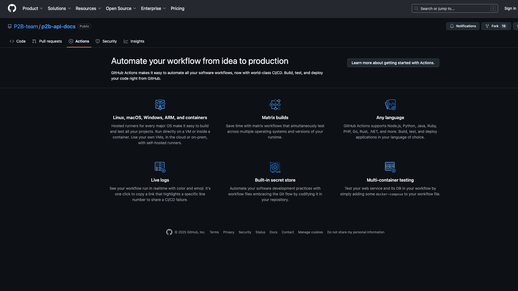Image resolution: width=518 pixels, height=291 pixels.
Task: Click the 'Matrix builds' heading
Action: (x=275, y=117)
